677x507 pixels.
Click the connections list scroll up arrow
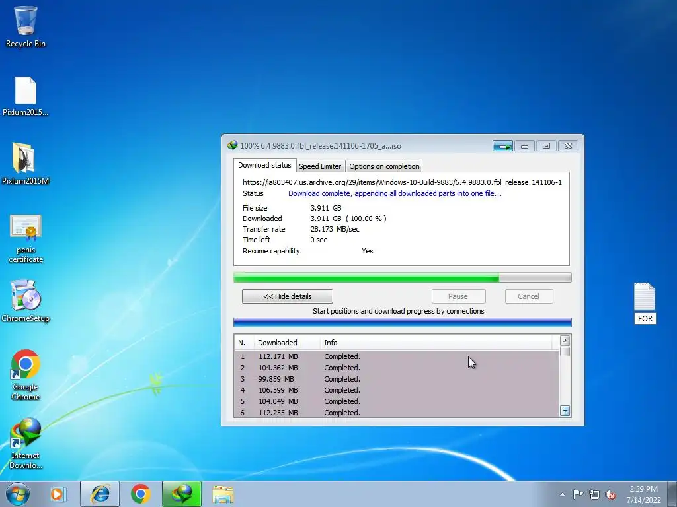[565, 341]
